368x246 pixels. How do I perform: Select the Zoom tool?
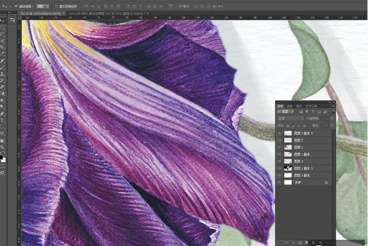(x=3, y=147)
